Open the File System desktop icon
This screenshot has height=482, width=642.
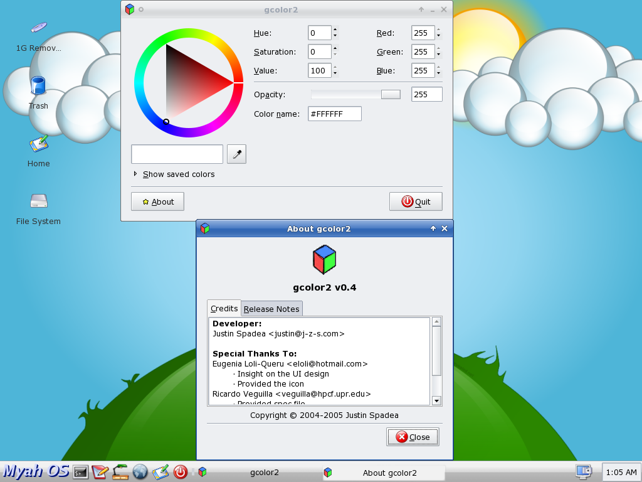point(38,209)
